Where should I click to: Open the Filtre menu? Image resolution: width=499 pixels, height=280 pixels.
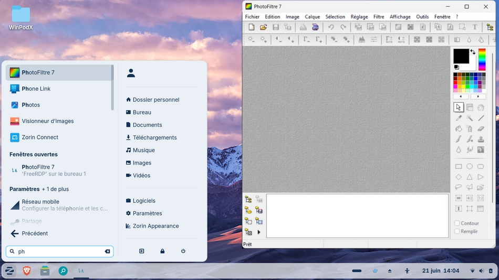(379, 17)
